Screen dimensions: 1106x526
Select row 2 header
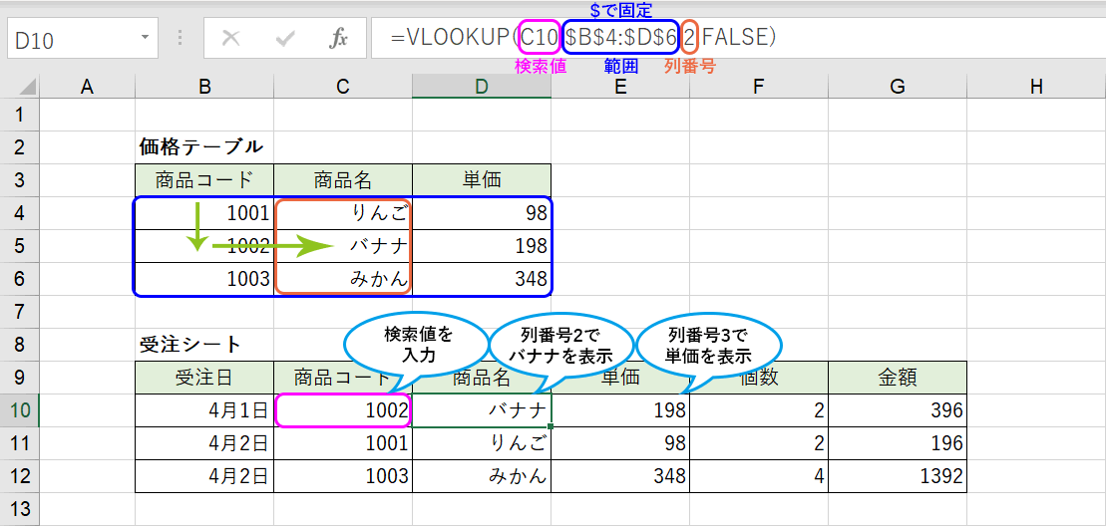(20, 147)
